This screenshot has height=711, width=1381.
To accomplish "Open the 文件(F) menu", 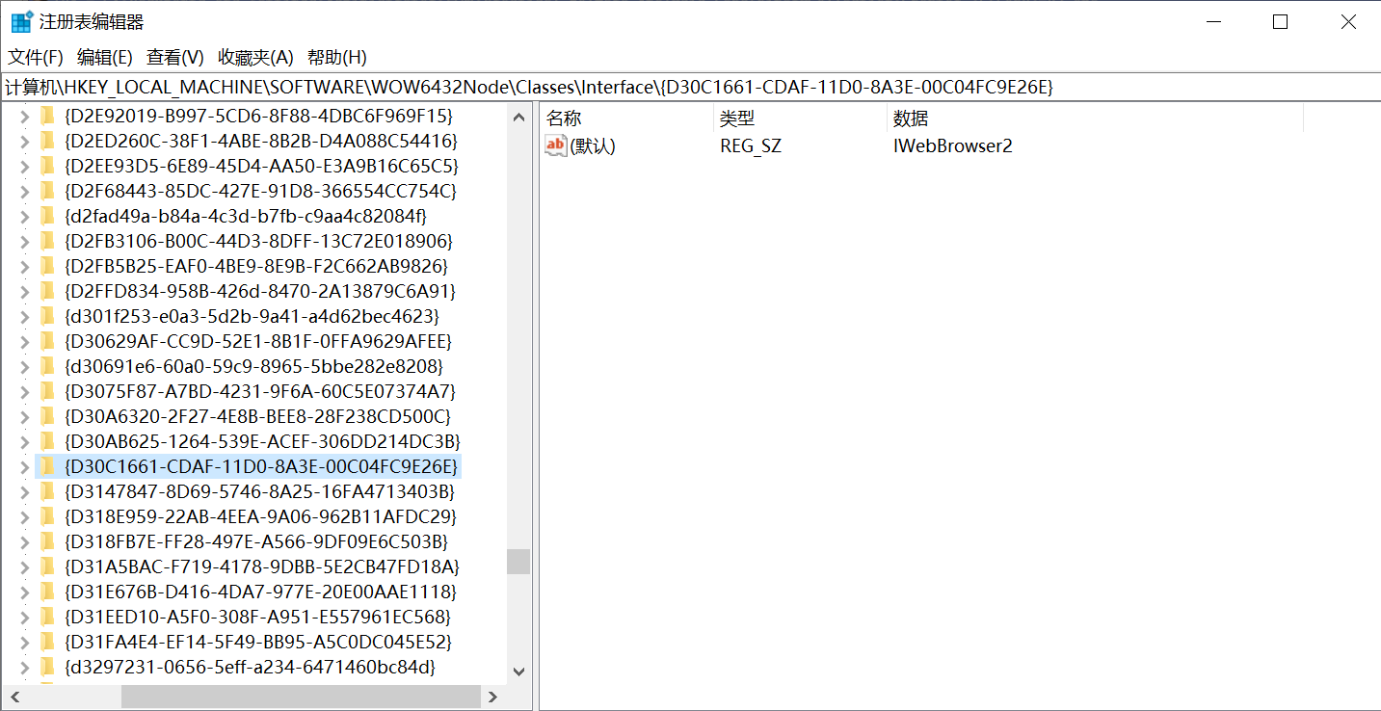I will [x=36, y=57].
